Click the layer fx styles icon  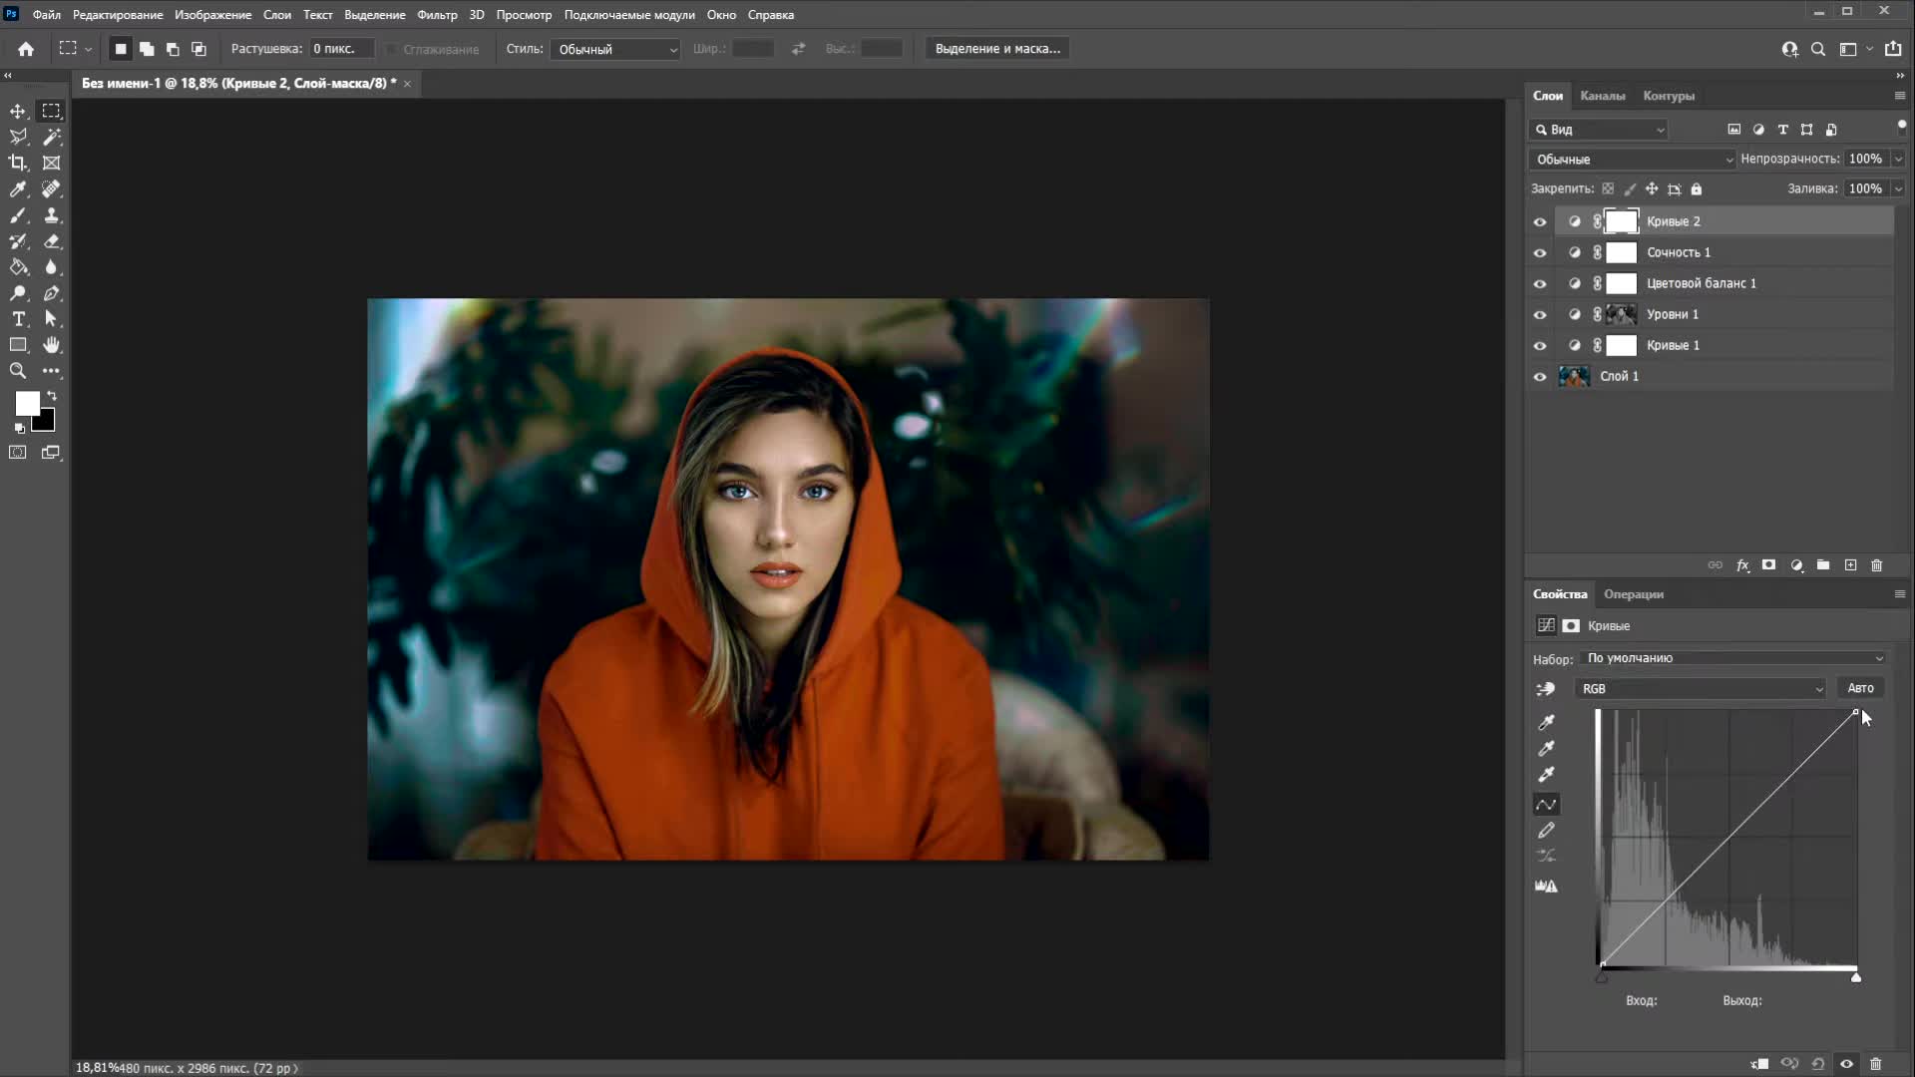[1742, 565]
